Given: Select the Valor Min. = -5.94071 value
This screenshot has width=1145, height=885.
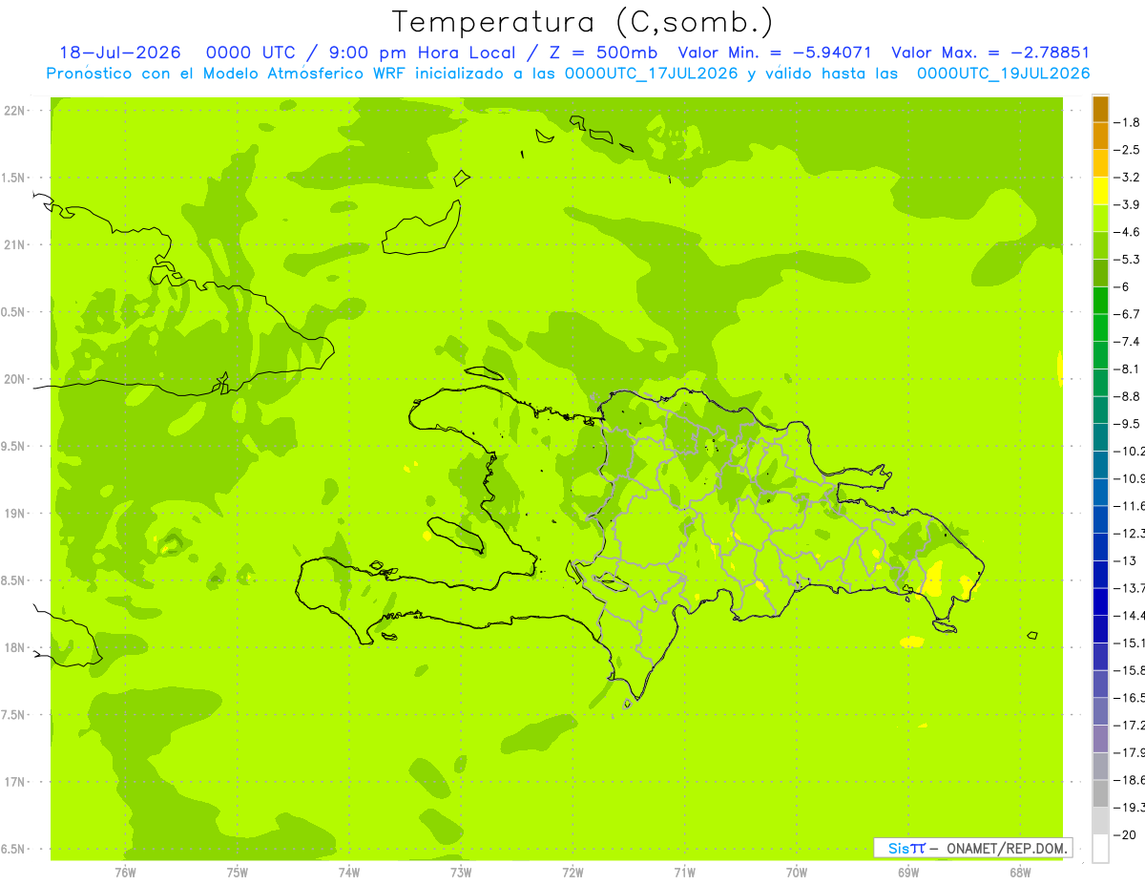Looking at the screenshot, I should [775, 53].
